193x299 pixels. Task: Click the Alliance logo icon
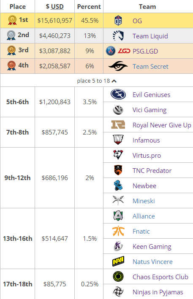pyautogui.click(x=118, y=216)
